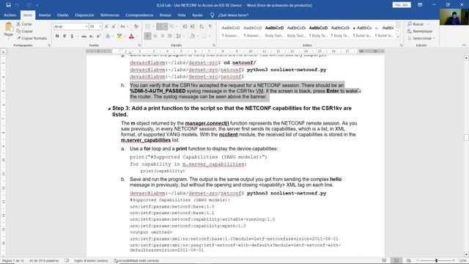Switch to the Correspondencia tab
The image size is (469, 264).
click(139, 15)
